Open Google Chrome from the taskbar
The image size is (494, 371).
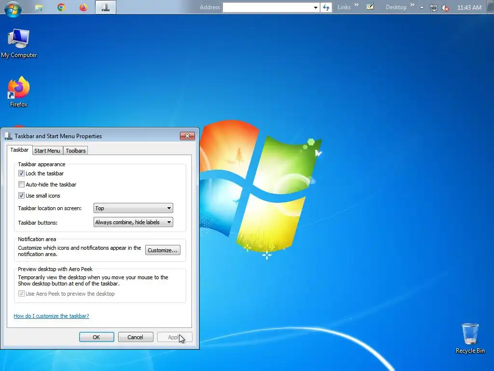[61, 7]
